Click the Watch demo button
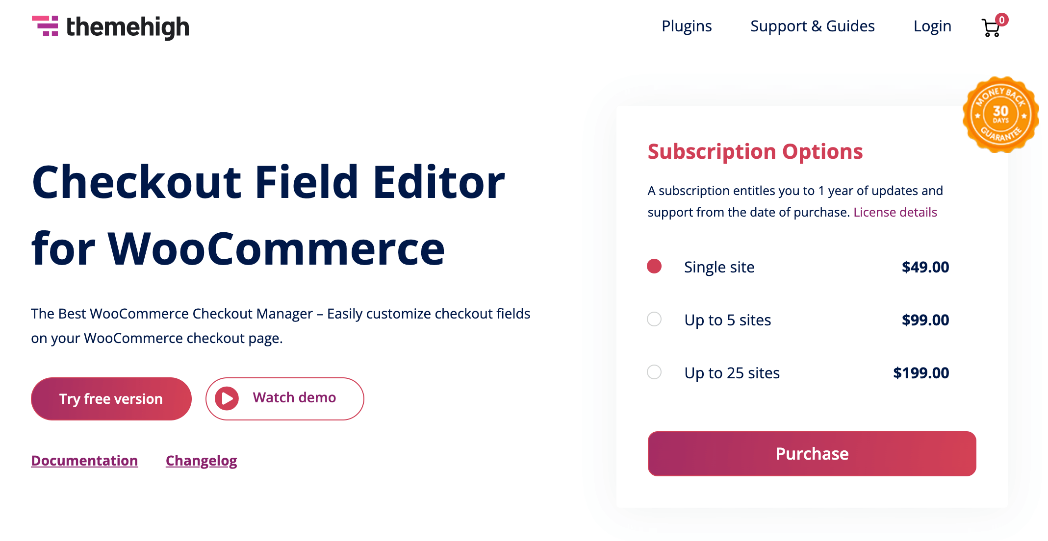 click(x=285, y=398)
